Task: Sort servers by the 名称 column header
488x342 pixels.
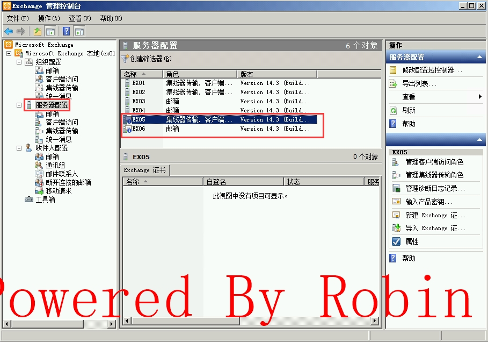Action: 142,74
